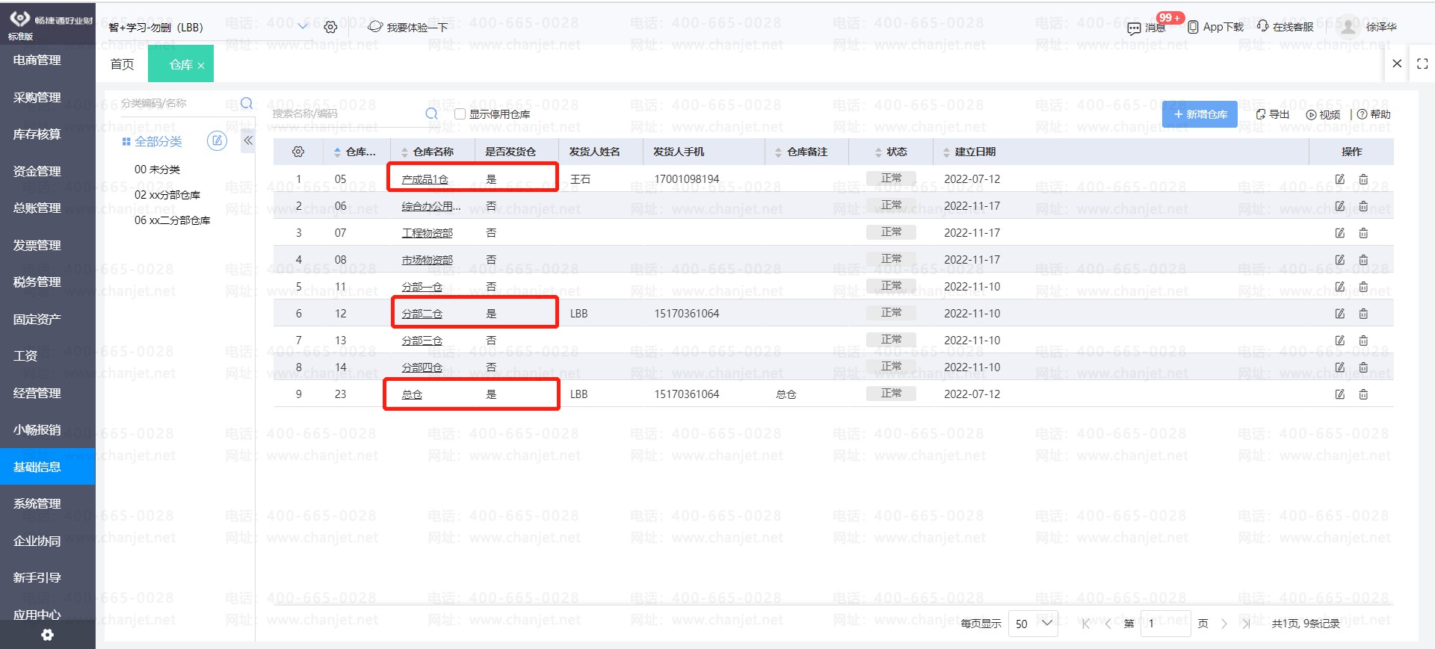Open settings gear next to company name
Screen dimensions: 1435x649
point(330,27)
